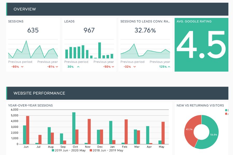
Task: Click the NEW VS RETURNING VISITORS title
Action: click(200, 105)
